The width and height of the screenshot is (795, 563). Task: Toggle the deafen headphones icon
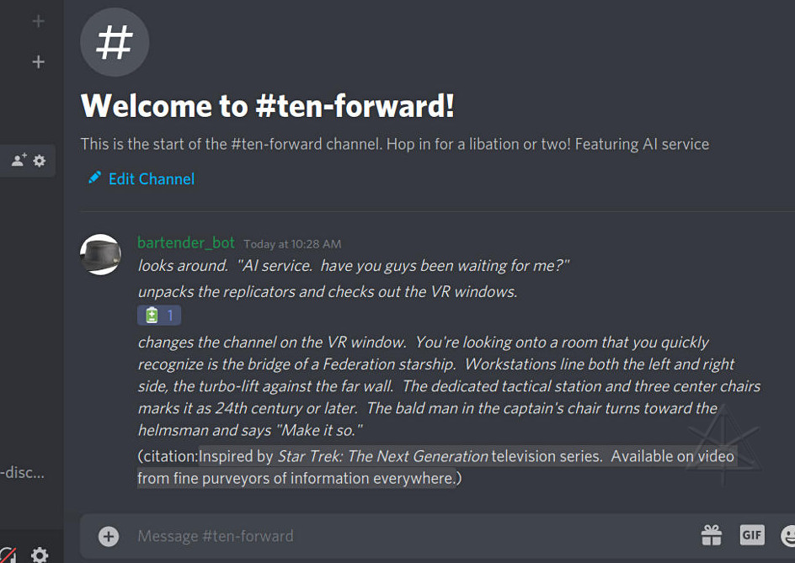click(7, 555)
